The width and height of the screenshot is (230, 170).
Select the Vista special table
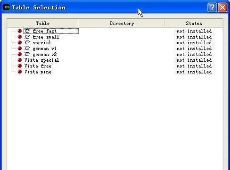[x=41, y=60]
